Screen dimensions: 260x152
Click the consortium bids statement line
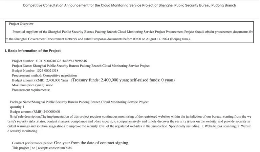point(42,148)
